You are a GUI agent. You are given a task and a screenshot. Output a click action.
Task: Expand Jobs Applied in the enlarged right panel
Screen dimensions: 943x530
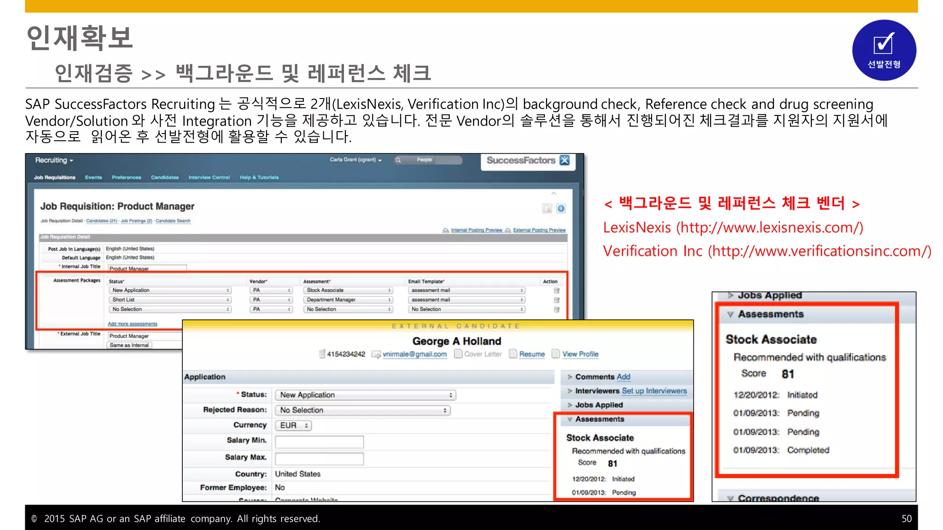pyautogui.click(x=730, y=295)
